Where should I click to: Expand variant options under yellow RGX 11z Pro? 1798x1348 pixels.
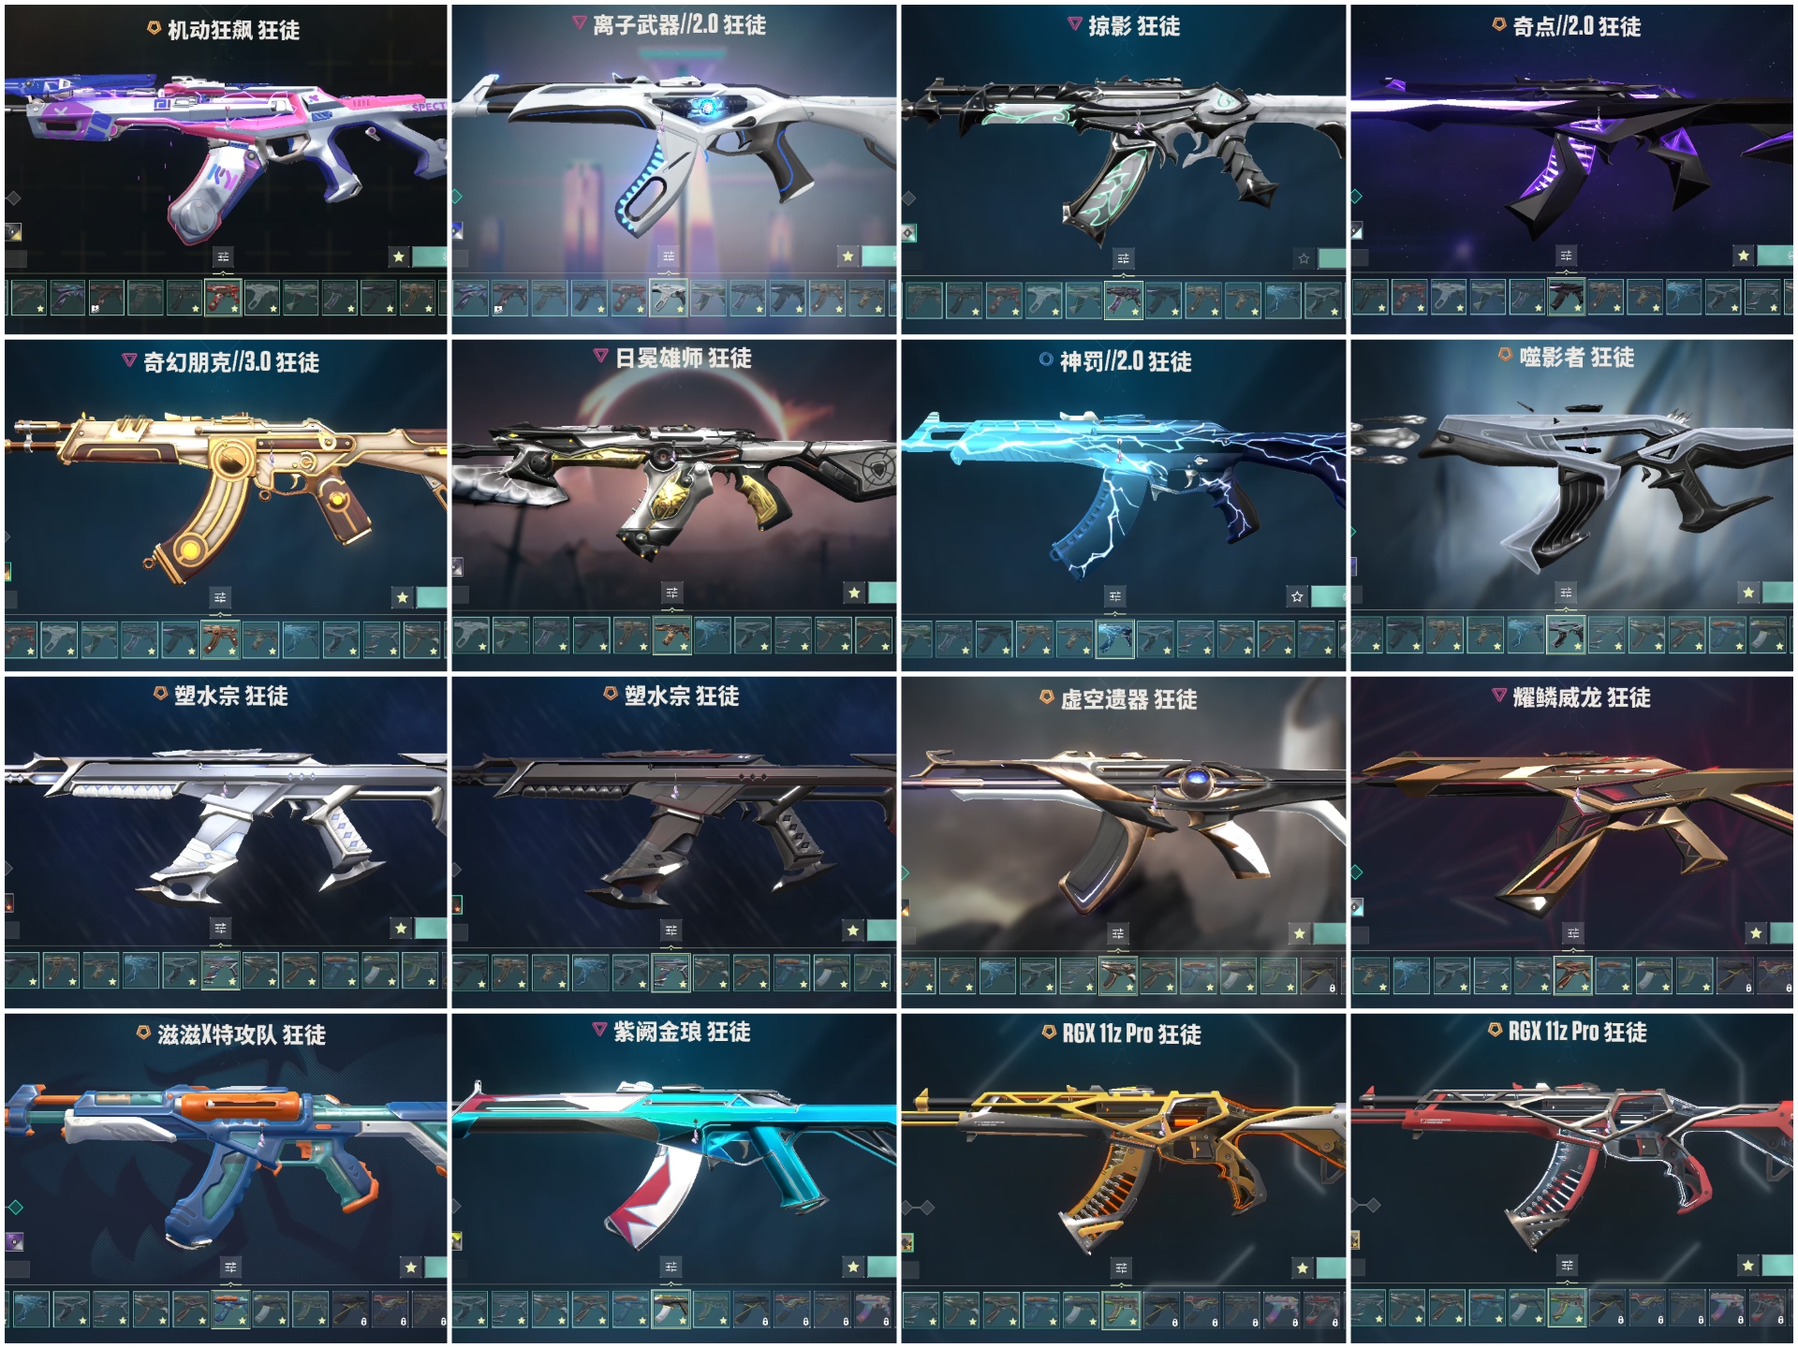(1121, 1268)
